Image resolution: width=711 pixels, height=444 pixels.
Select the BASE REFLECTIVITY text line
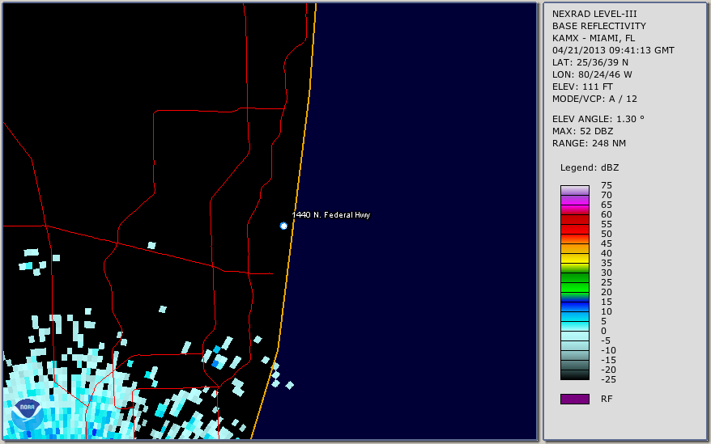[599, 26]
